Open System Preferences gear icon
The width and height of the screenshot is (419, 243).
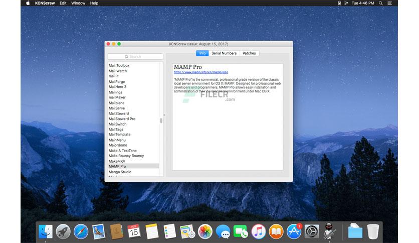[312, 231]
